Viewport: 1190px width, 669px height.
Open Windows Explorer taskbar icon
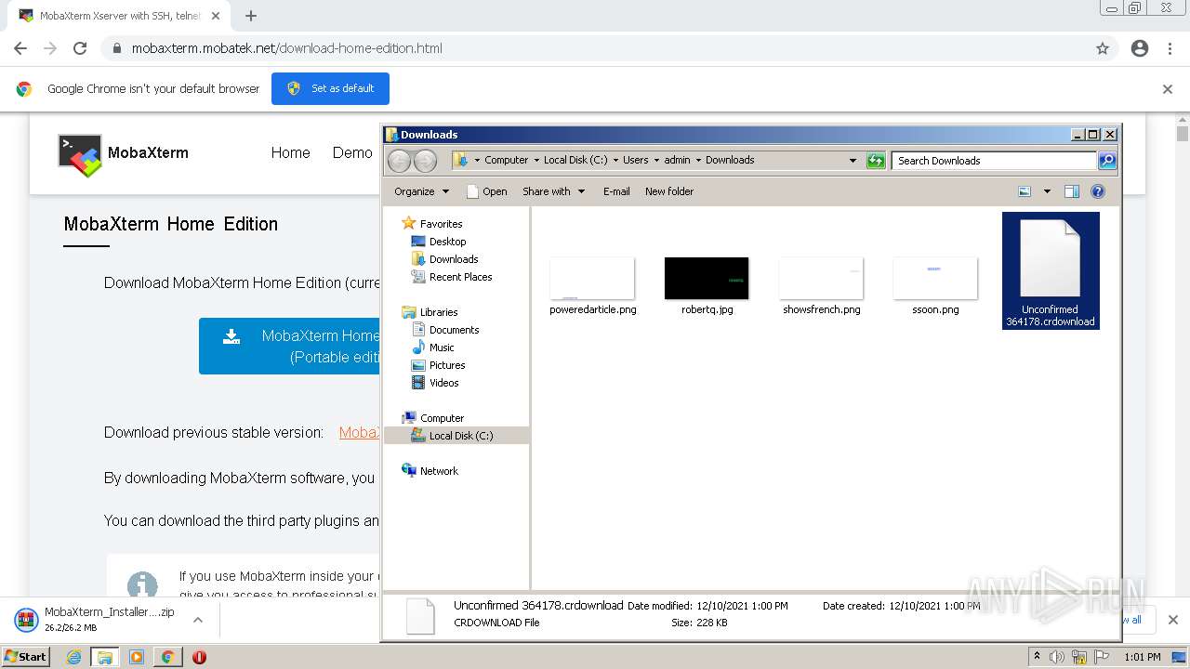tap(105, 657)
